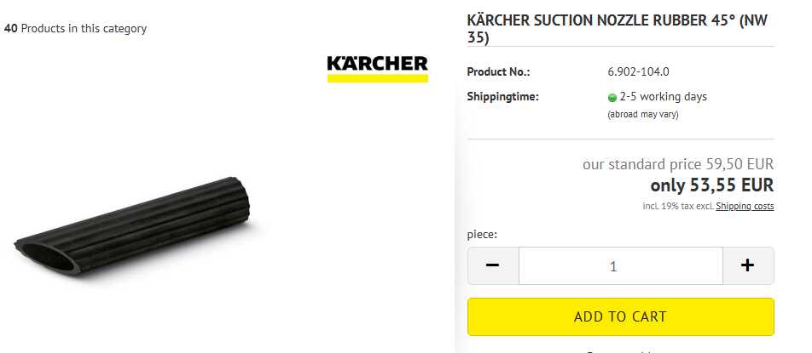Open the Shipping costs link
812x353 pixels.
[x=745, y=206]
